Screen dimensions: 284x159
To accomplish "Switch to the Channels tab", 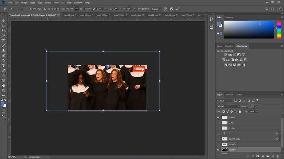I will click(230, 95).
